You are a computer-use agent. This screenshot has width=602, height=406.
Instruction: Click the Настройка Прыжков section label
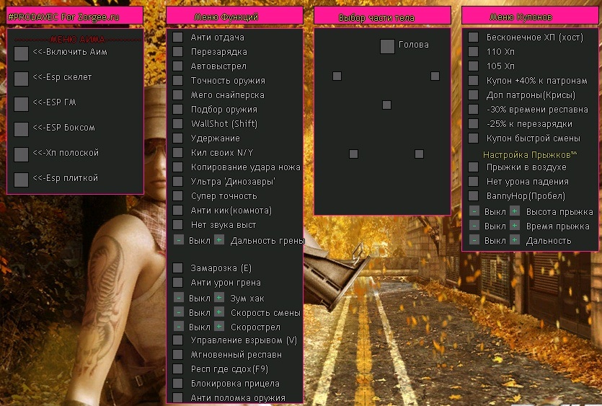[530, 154]
